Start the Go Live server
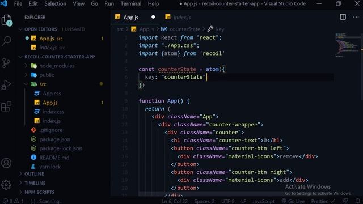The width and height of the screenshot is (363, 204). click(x=293, y=201)
